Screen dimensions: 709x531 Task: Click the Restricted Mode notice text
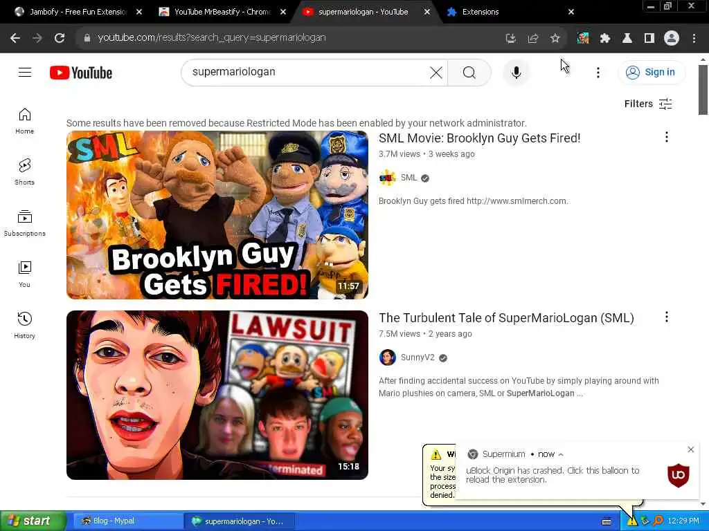point(296,123)
